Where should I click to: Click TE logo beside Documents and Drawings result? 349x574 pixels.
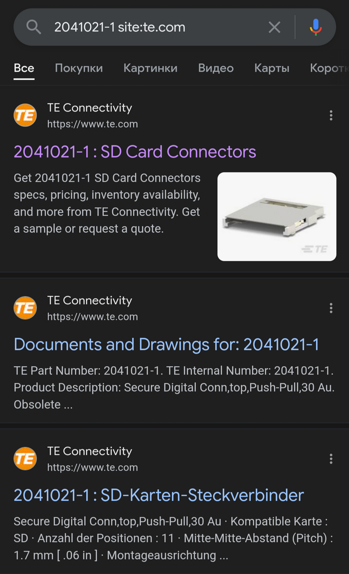[x=25, y=308]
